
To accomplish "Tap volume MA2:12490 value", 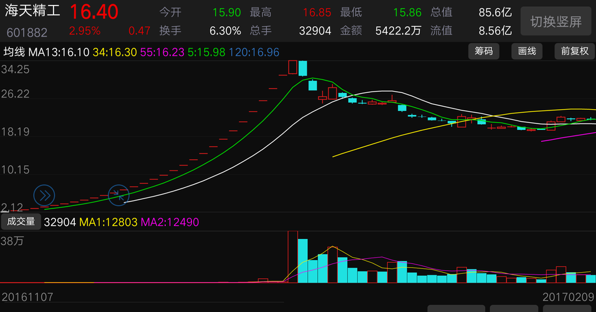I will [x=170, y=222].
